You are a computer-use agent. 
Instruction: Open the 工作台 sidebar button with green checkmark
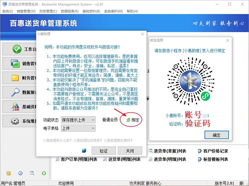pyautogui.click(x=19, y=49)
